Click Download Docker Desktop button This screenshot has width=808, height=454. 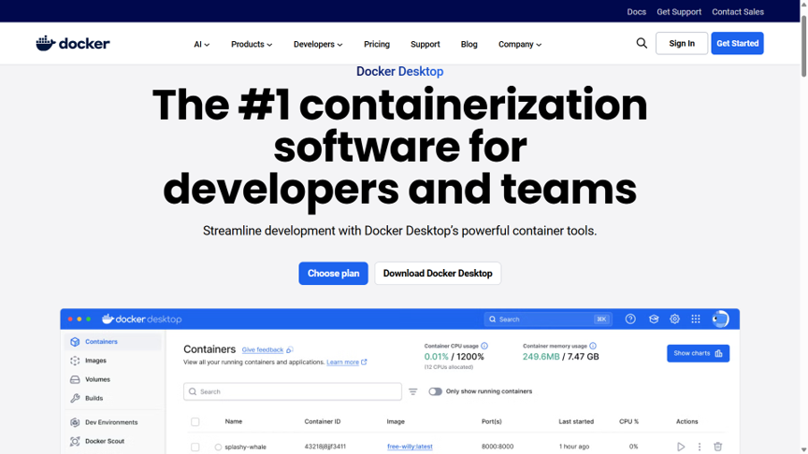(x=438, y=274)
